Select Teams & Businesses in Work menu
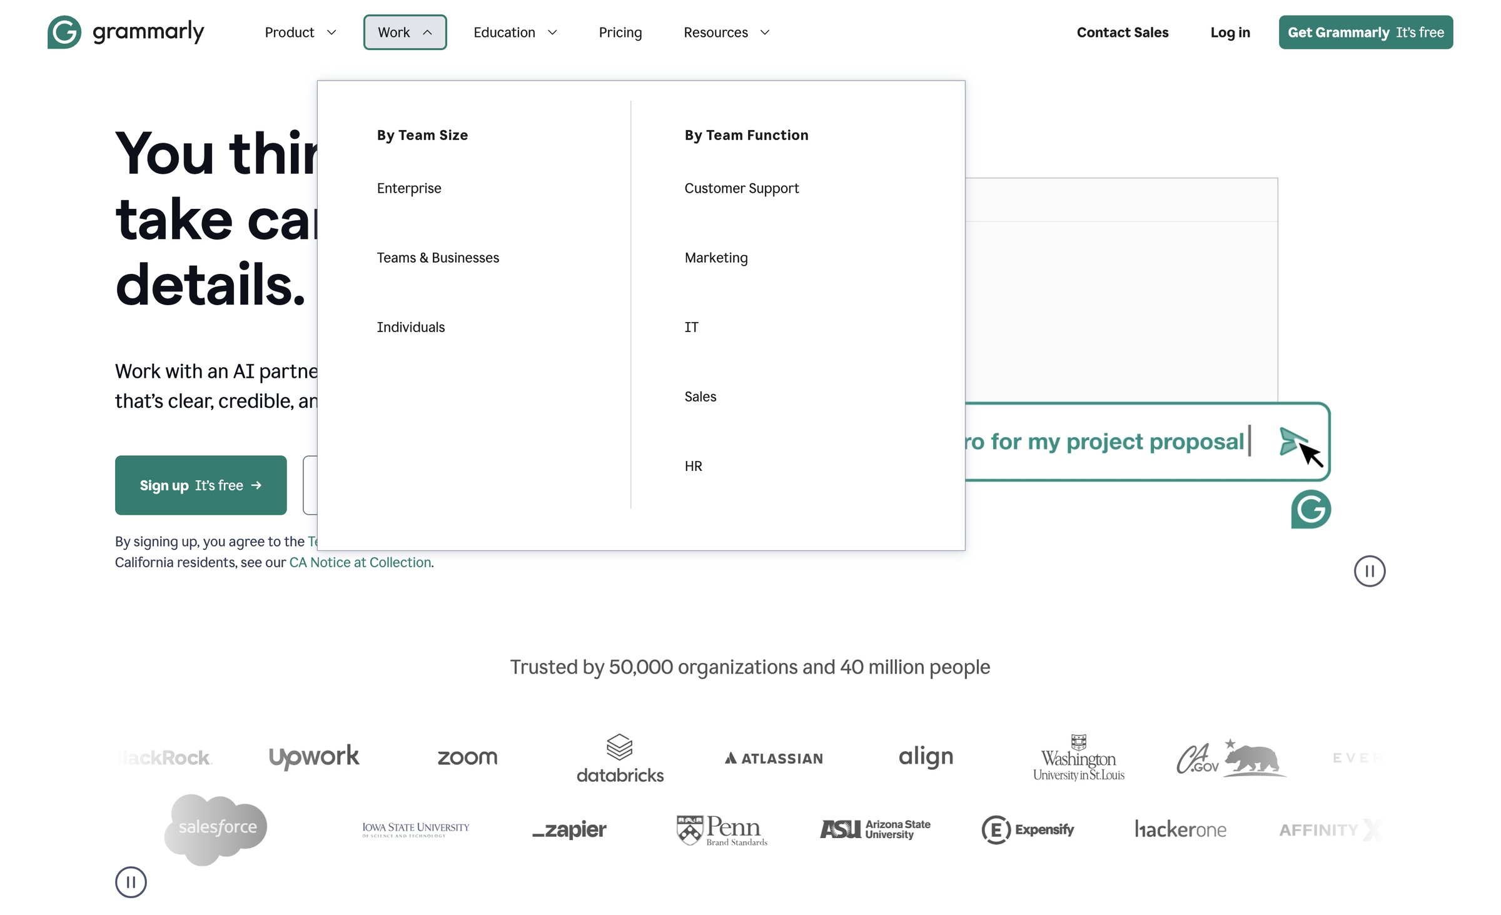The height and width of the screenshot is (915, 1501). tap(438, 258)
